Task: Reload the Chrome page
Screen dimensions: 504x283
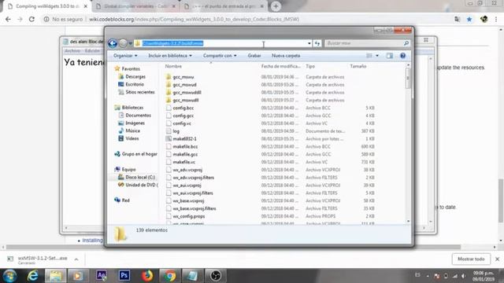Action: point(31,19)
